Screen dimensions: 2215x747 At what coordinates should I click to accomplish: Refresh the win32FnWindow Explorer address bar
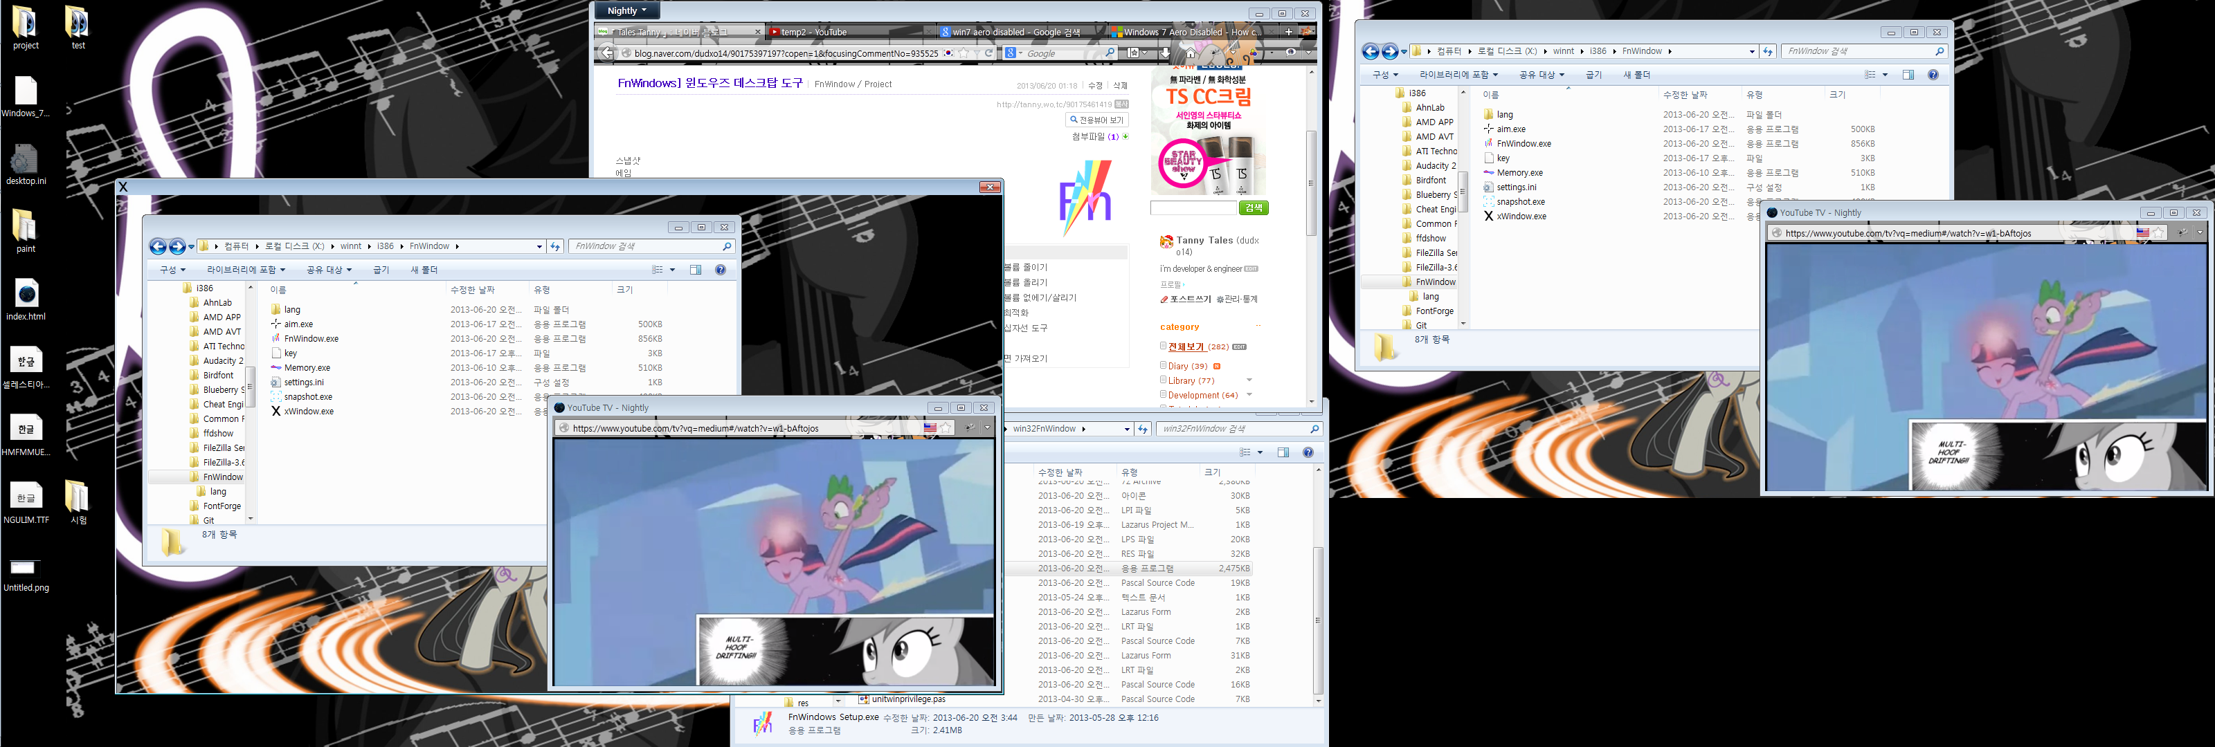coord(1143,429)
